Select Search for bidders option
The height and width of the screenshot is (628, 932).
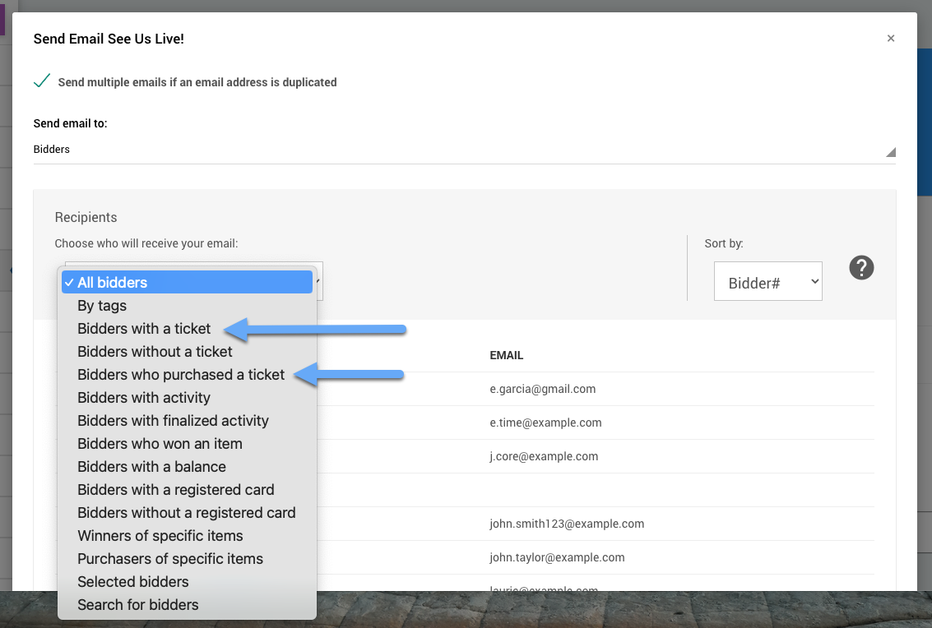137,605
